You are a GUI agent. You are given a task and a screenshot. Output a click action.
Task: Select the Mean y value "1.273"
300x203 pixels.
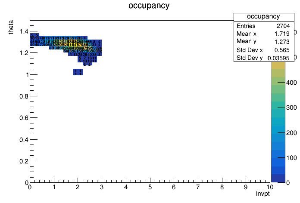pyautogui.click(x=282, y=42)
